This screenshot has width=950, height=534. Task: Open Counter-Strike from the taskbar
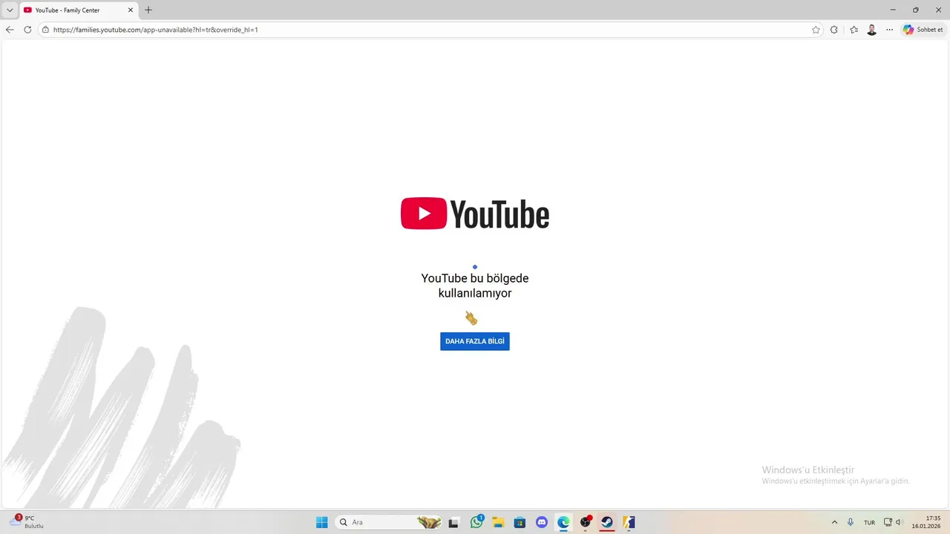pyautogui.click(x=629, y=522)
